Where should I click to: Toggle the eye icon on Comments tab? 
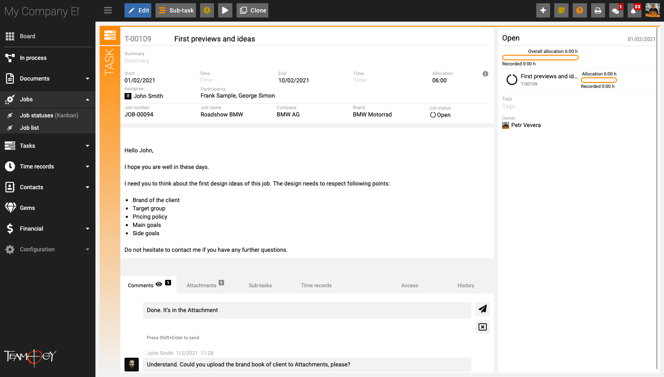click(159, 284)
